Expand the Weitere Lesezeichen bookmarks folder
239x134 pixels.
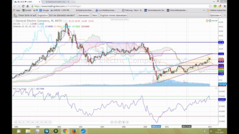217,10
